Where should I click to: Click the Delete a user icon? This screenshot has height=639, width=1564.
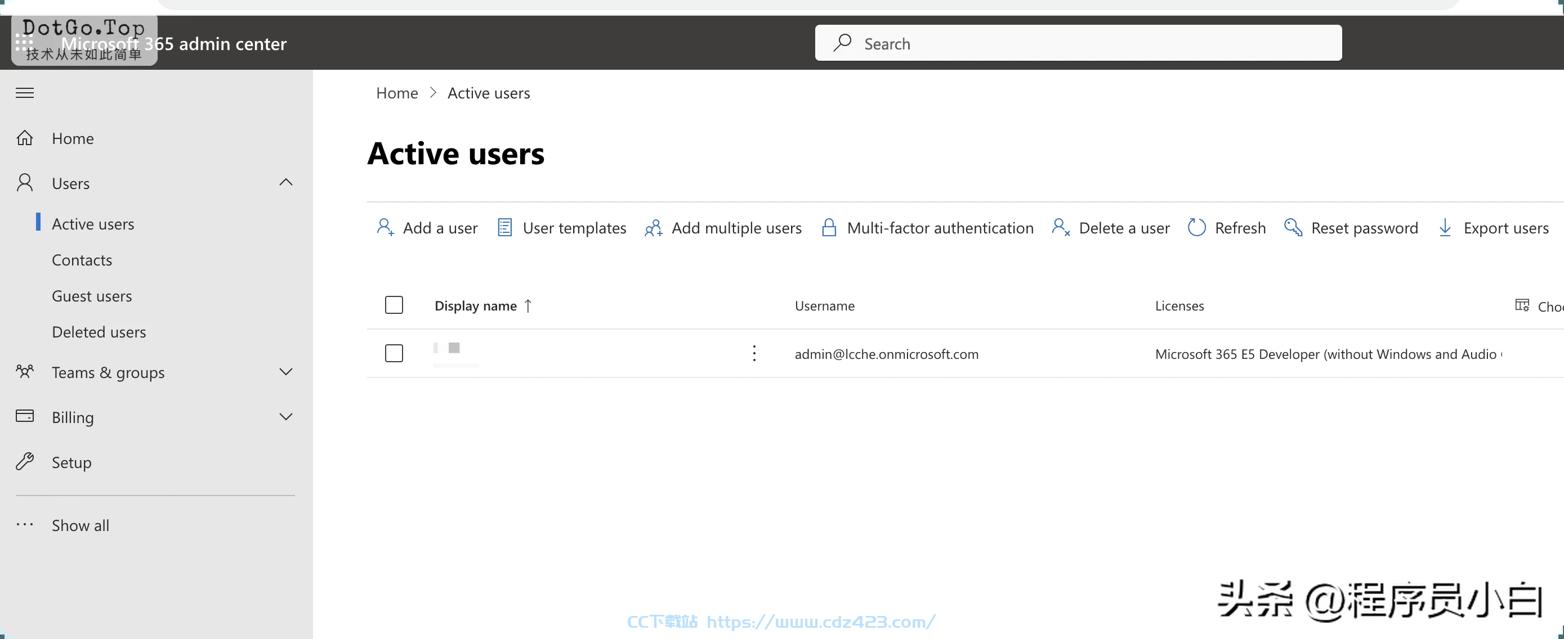click(1061, 228)
